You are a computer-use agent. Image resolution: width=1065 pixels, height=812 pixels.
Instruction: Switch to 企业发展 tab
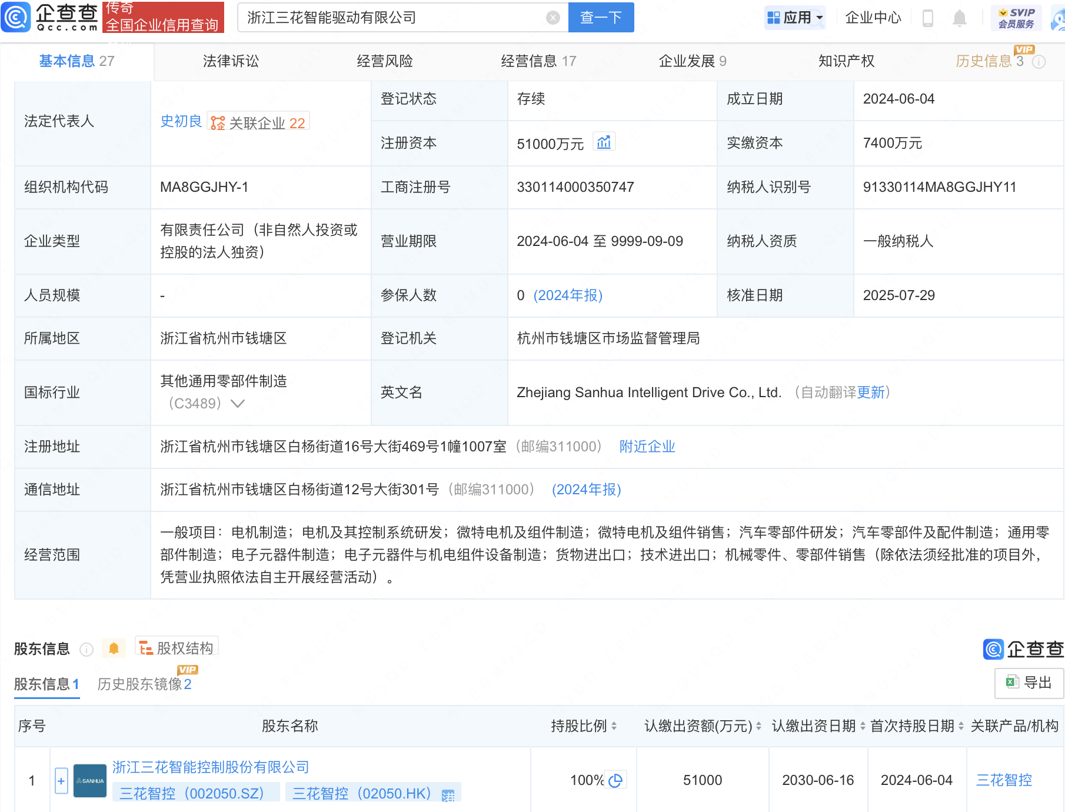click(693, 61)
